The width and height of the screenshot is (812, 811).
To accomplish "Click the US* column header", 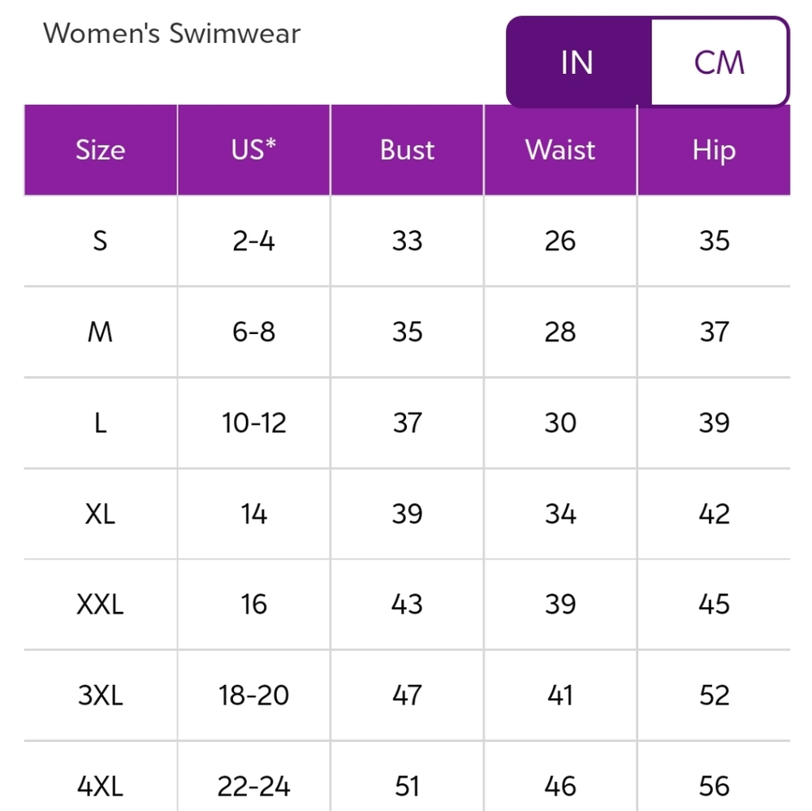I will tap(253, 150).
